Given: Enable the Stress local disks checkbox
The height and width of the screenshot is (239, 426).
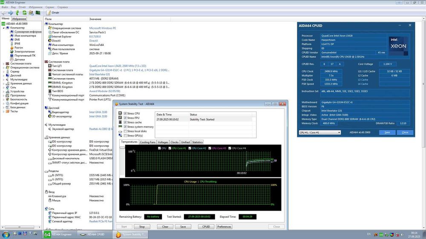Looking at the screenshot, I should [x=125, y=131].
